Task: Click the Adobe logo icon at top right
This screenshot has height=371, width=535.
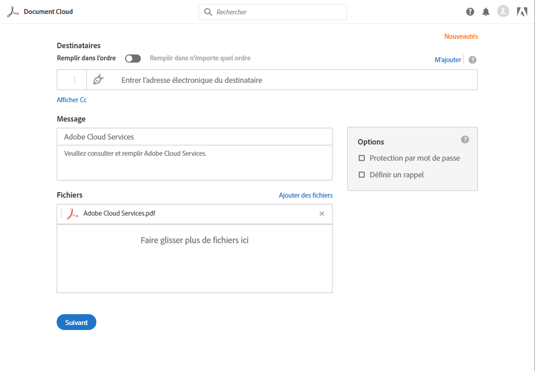Action: (x=522, y=12)
